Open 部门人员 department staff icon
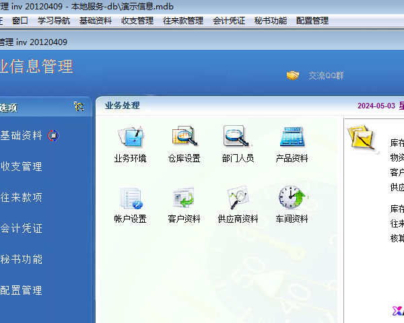The height and width of the screenshot is (323, 404). 238,139
